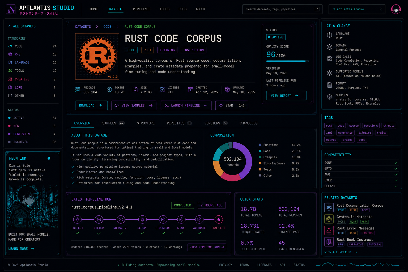Click the Functions legend color swatch
408x272 pixels.
[260, 145]
